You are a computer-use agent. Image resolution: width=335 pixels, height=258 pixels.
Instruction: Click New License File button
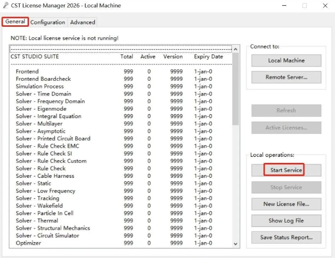(286, 204)
